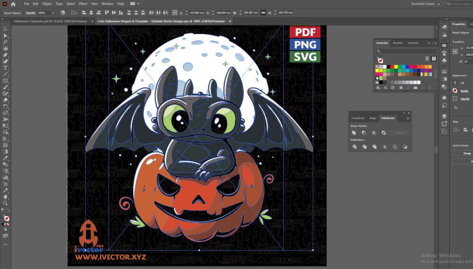Select the Direct Selection tool
The height and width of the screenshot is (269, 473).
(5, 35)
